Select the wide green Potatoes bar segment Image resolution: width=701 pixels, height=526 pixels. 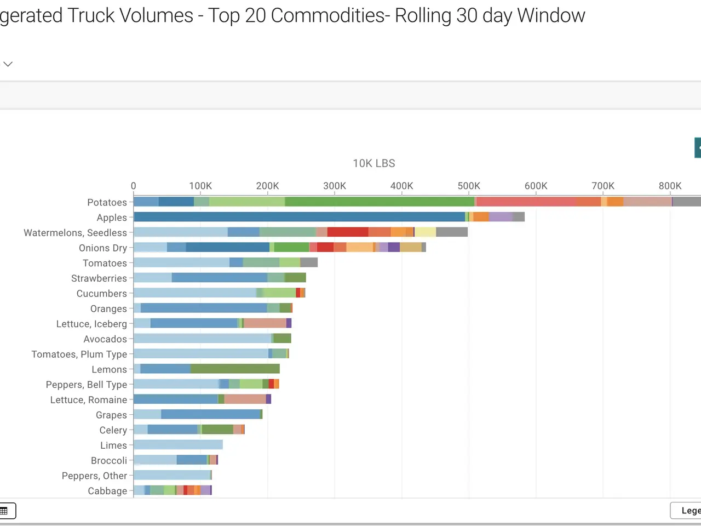pos(379,202)
